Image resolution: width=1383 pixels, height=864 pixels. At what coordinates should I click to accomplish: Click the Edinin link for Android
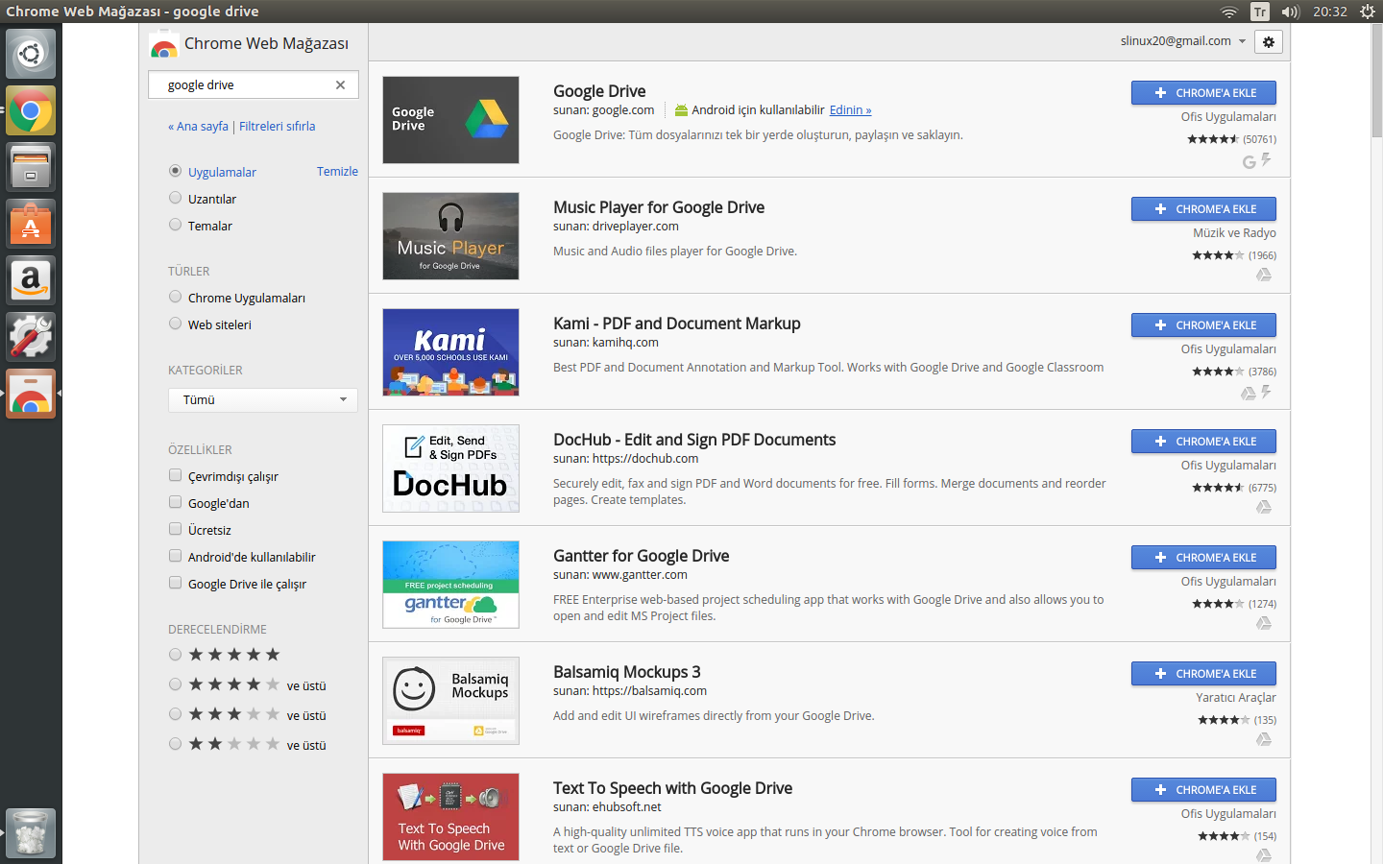[x=851, y=110]
